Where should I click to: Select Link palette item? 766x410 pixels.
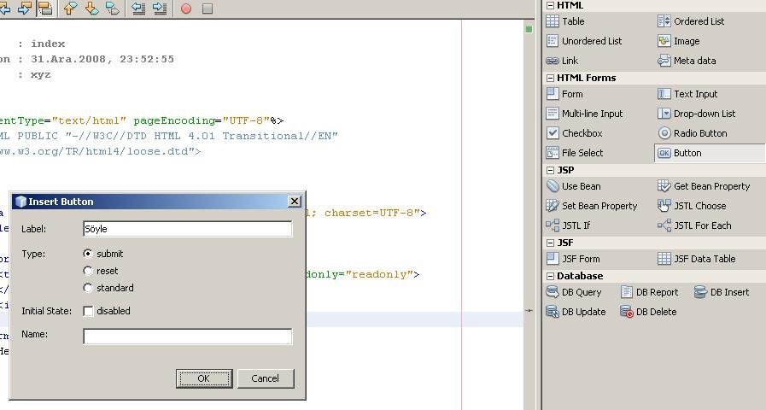[x=562, y=61]
